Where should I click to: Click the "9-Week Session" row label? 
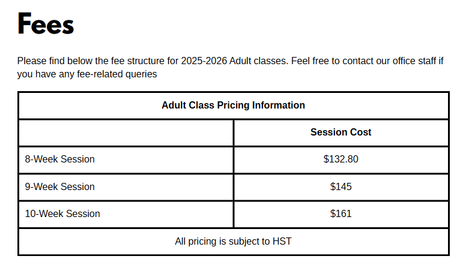click(60, 187)
